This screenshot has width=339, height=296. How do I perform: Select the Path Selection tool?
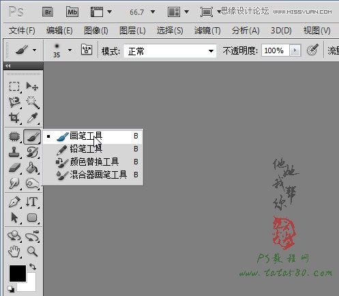(x=14, y=218)
